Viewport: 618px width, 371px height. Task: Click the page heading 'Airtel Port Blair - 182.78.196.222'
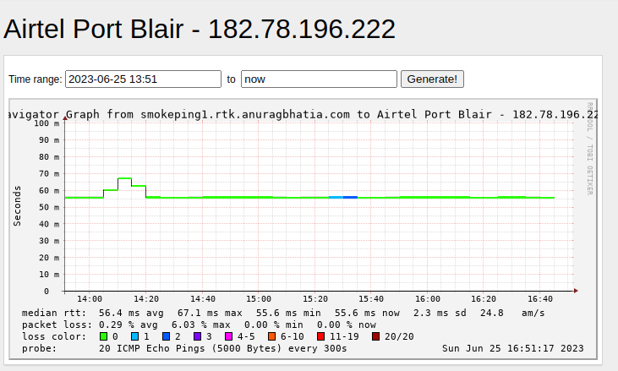coord(200,29)
